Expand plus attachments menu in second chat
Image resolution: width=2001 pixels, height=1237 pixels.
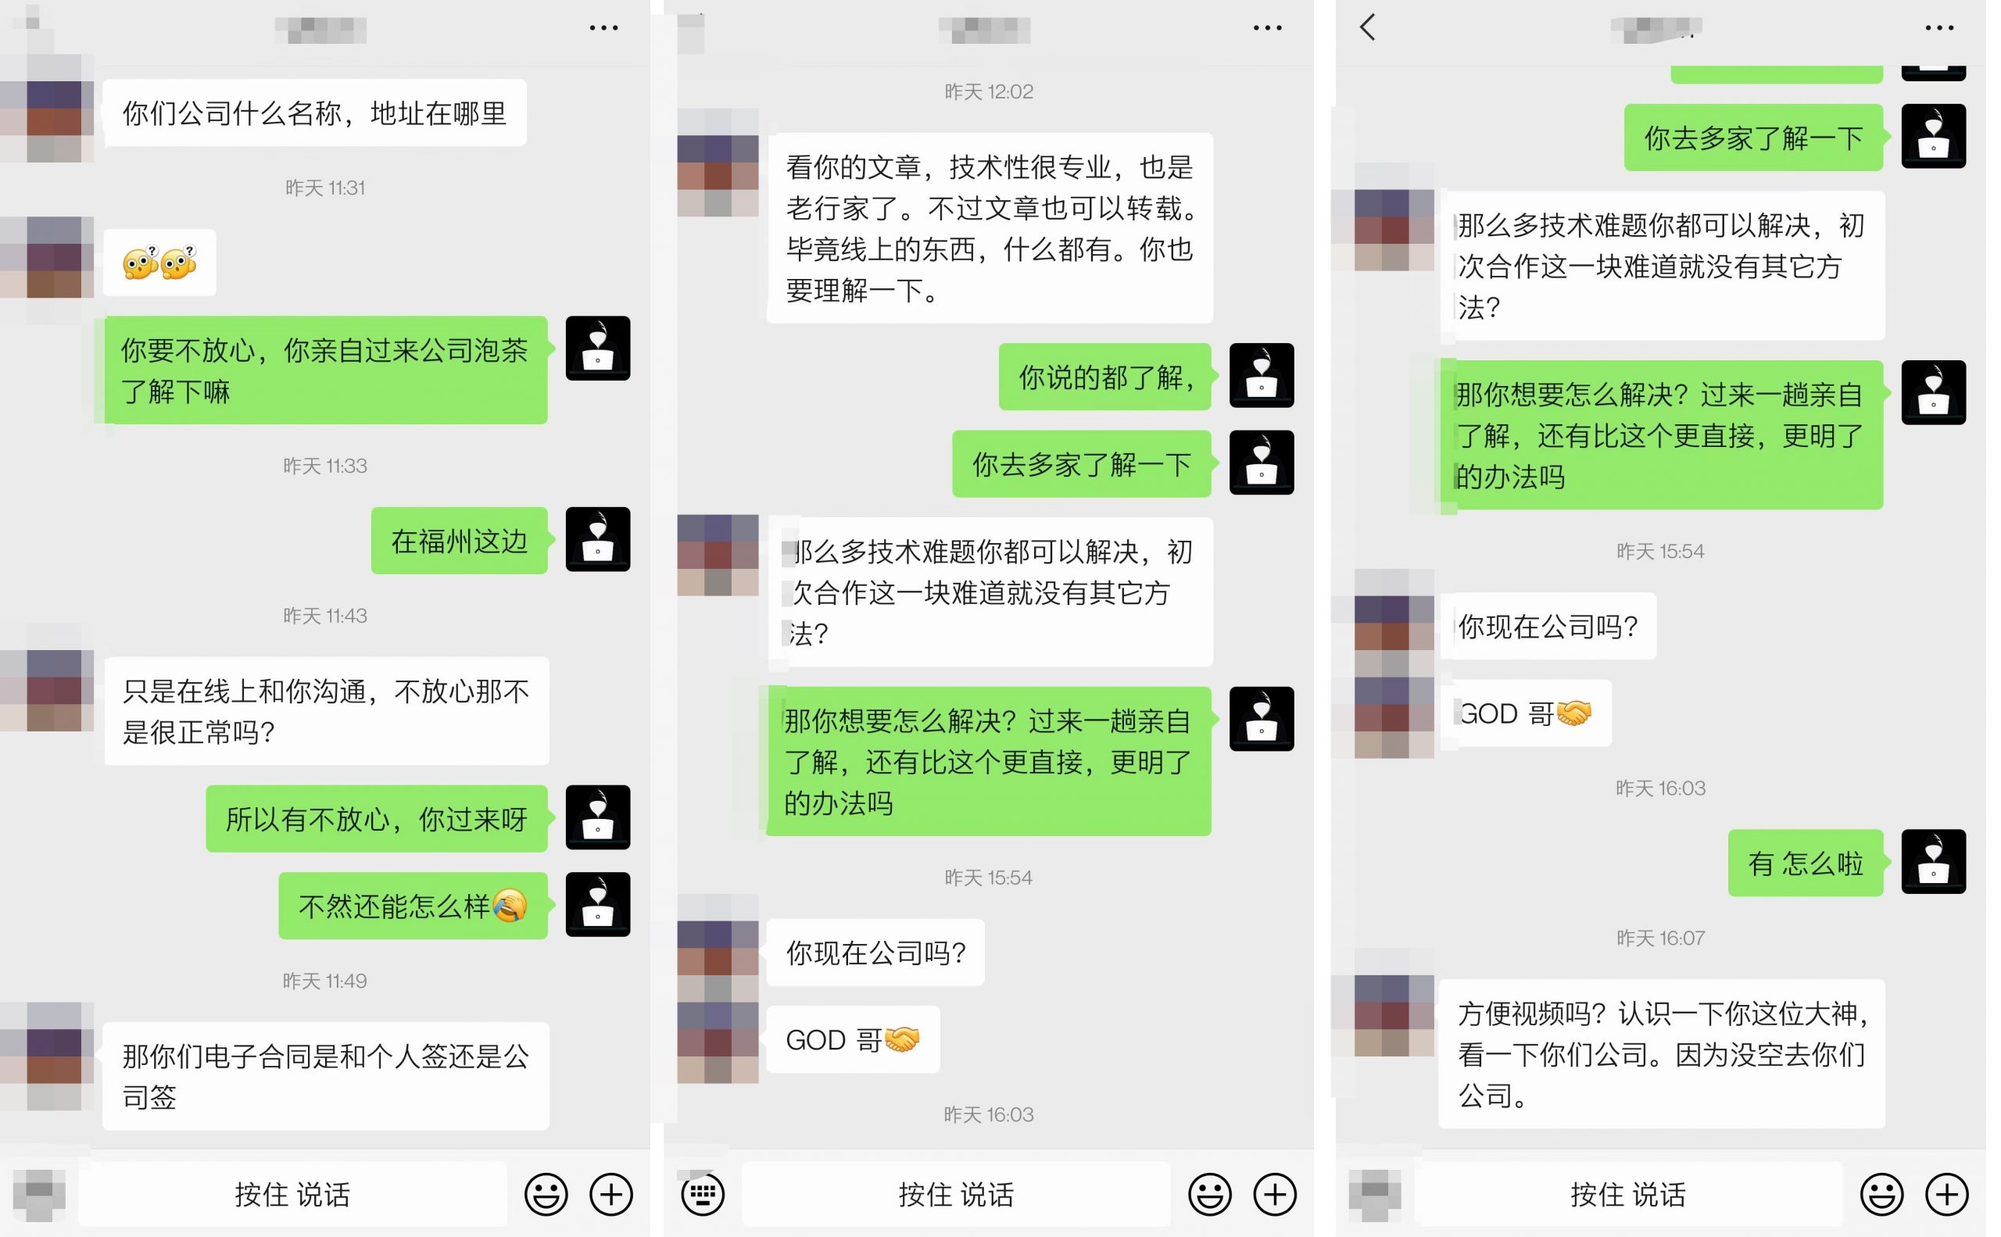coord(1275,1195)
